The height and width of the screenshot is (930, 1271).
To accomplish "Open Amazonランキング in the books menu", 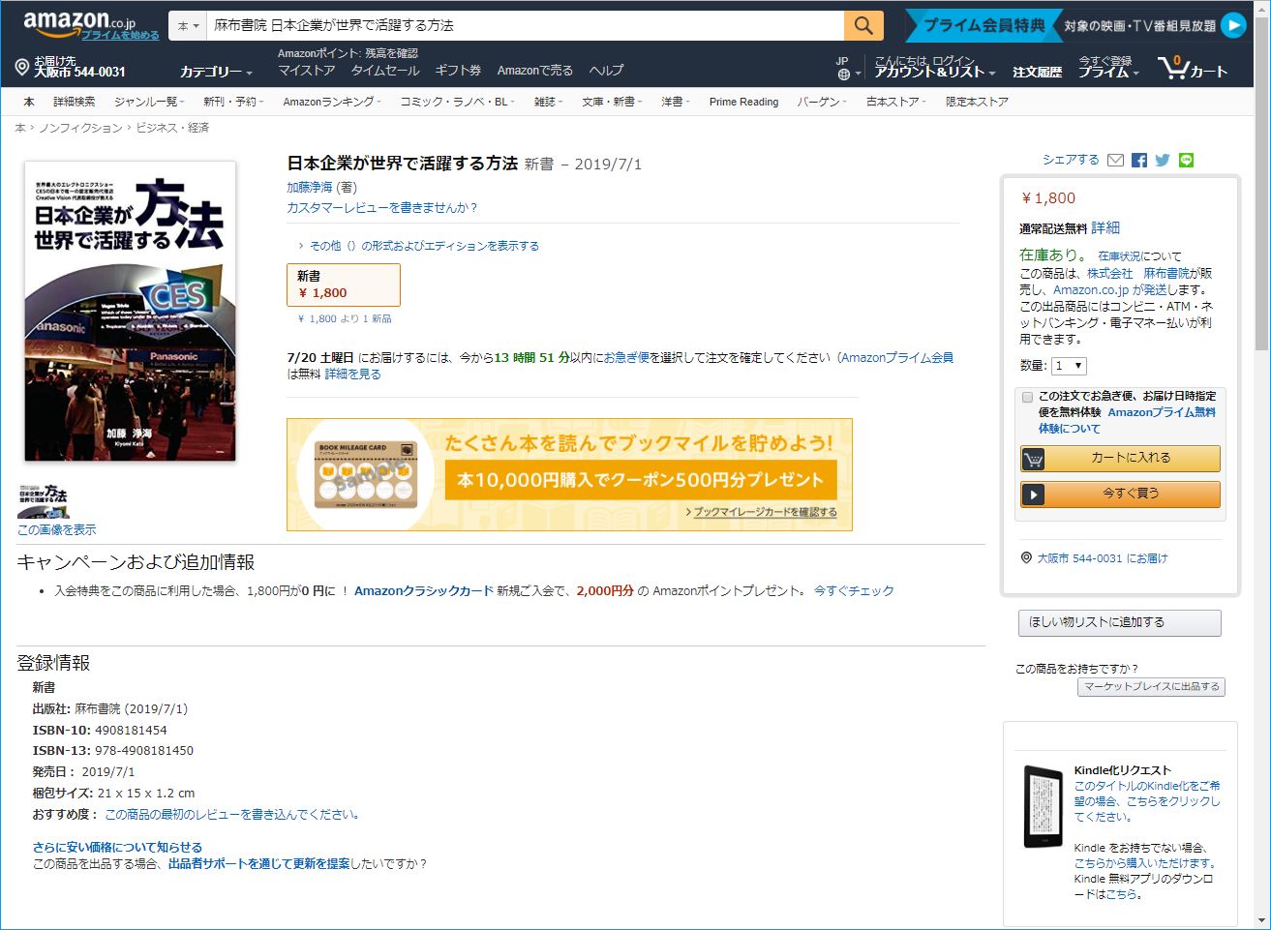I will tap(330, 102).
